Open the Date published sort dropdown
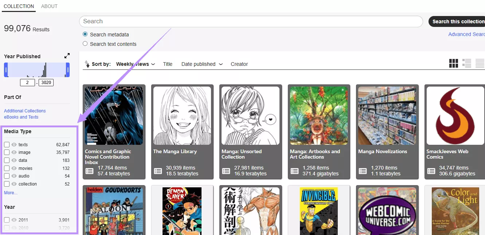Screen dimensions: 485x235 pyautogui.click(x=202, y=64)
